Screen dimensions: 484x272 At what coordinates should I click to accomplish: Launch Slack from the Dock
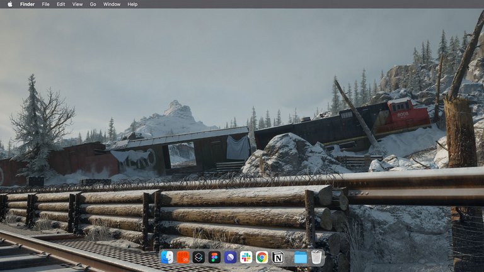(x=246, y=257)
